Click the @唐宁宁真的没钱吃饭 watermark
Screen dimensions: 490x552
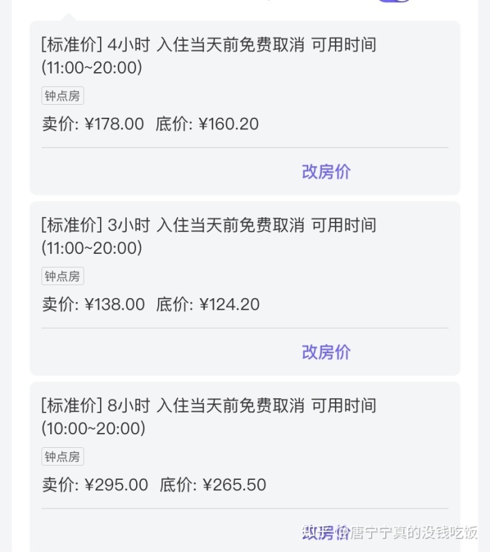[x=407, y=532]
